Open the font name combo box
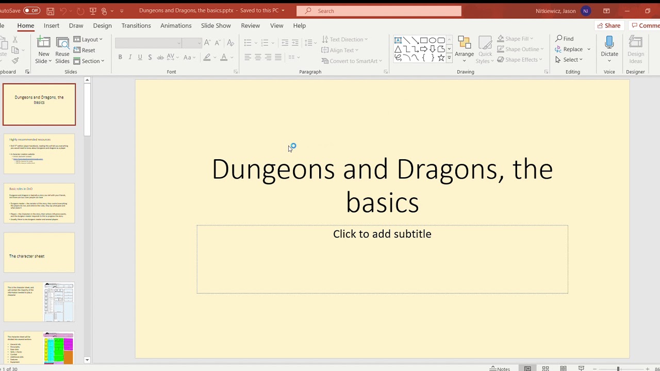The image size is (660, 371). tap(148, 43)
